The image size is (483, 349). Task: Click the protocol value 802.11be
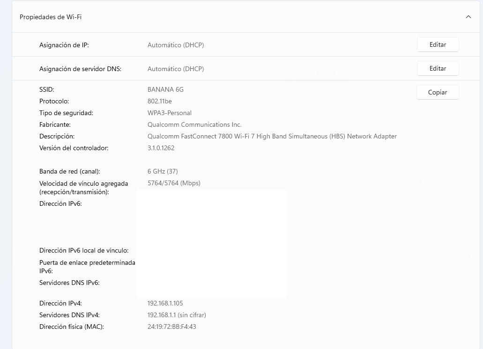click(160, 101)
